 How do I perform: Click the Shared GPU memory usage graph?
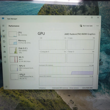click(x=66, y=81)
